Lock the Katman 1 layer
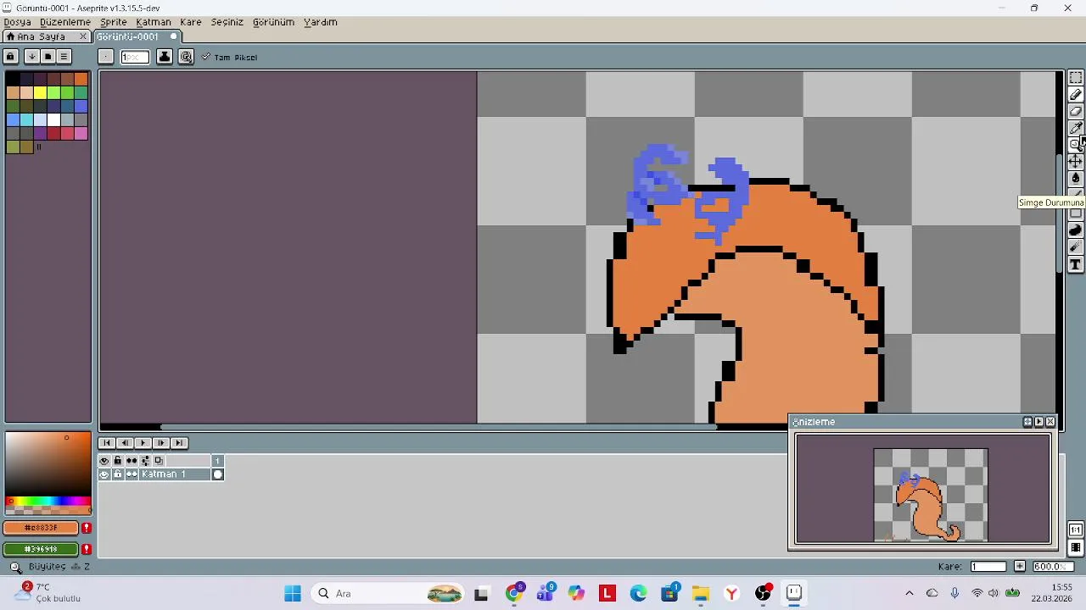This screenshot has width=1086, height=610. coord(118,474)
